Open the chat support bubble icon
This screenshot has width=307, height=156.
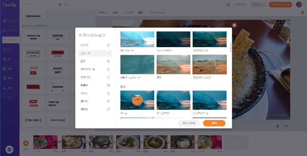9,149
